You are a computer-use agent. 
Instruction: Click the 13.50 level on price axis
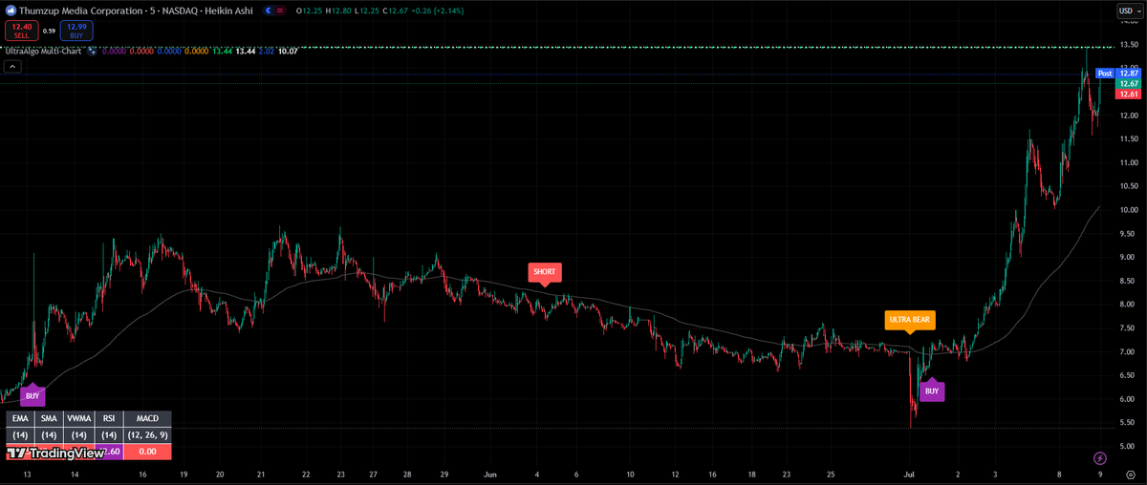(x=1129, y=44)
